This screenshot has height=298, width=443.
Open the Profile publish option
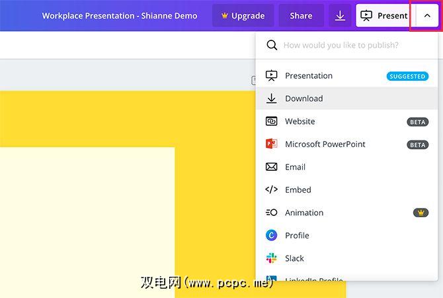coord(347,236)
